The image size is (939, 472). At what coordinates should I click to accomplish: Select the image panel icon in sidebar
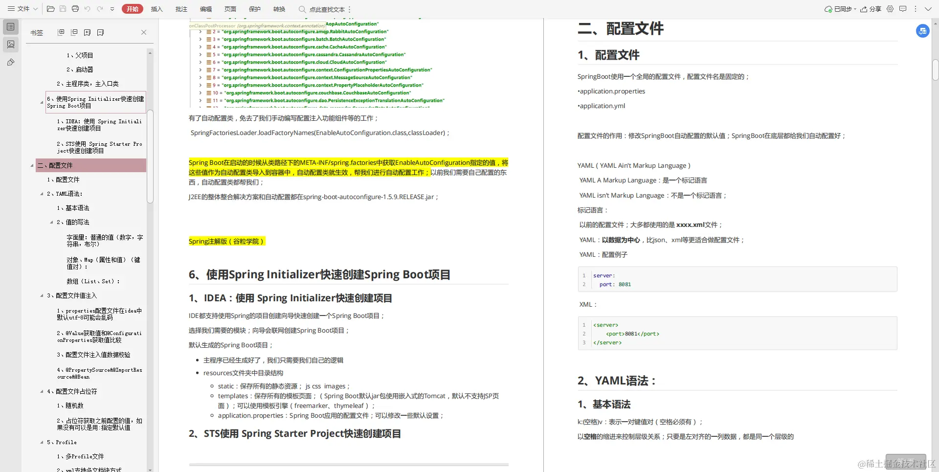(x=11, y=45)
